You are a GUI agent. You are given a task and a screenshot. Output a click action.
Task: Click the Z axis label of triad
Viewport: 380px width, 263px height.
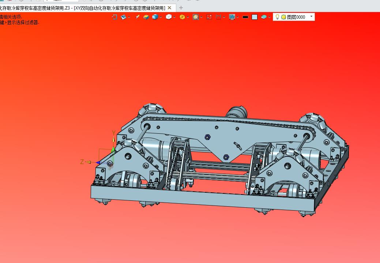click(x=82, y=162)
